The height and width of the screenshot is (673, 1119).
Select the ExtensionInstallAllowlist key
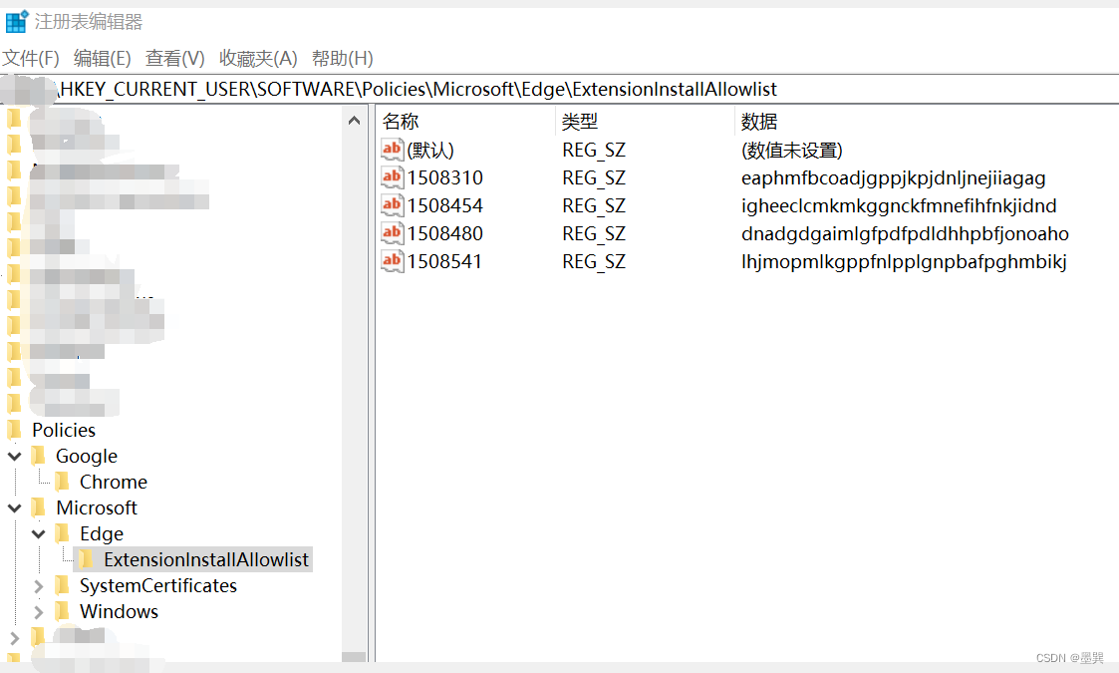pos(206,559)
